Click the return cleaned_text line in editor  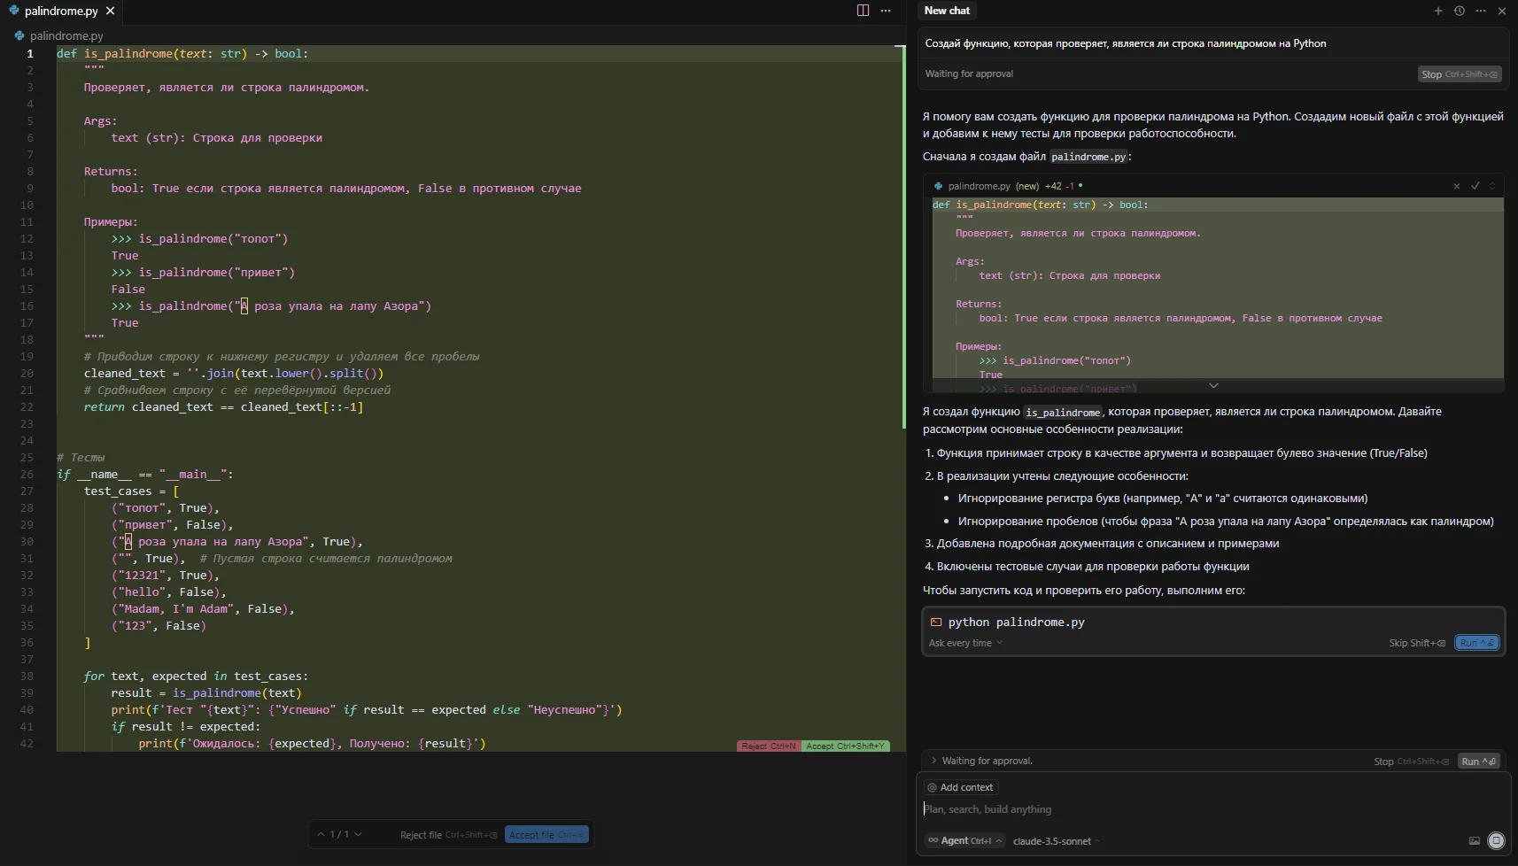click(x=223, y=407)
